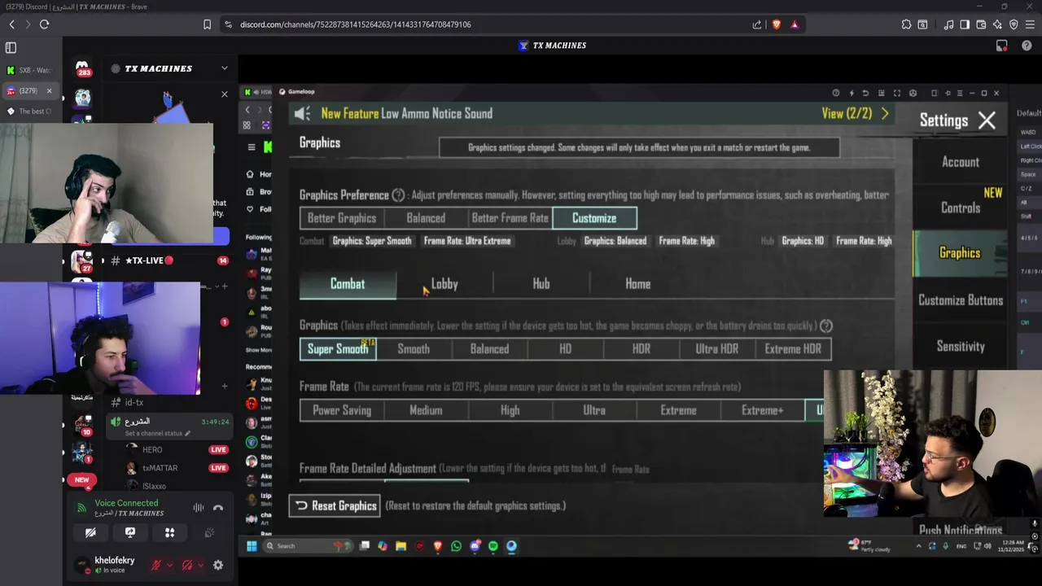The width and height of the screenshot is (1042, 586).
Task: Unmute Discord microphone
Action: (x=156, y=565)
